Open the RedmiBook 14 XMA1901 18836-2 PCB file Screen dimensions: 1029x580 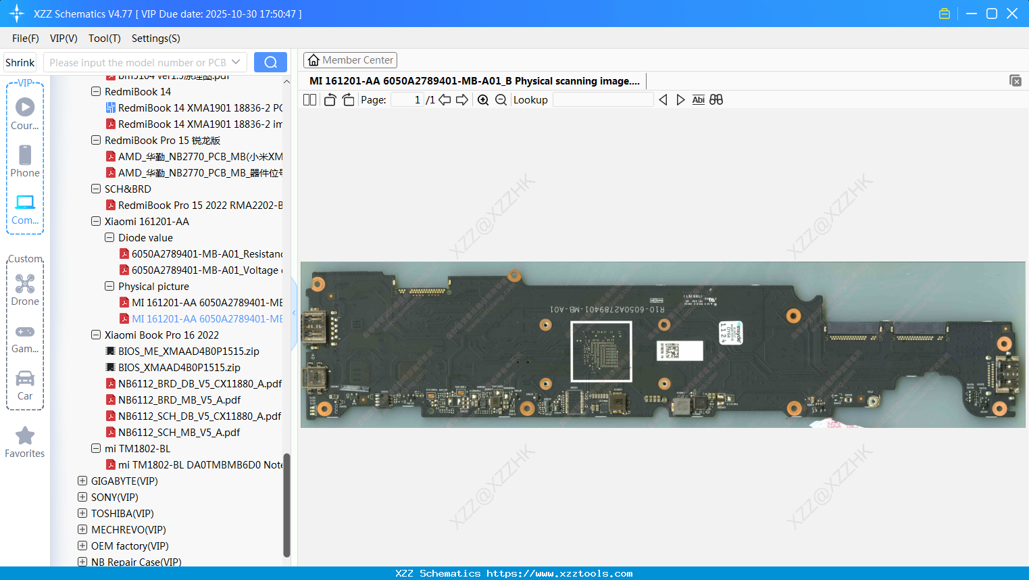pos(194,108)
